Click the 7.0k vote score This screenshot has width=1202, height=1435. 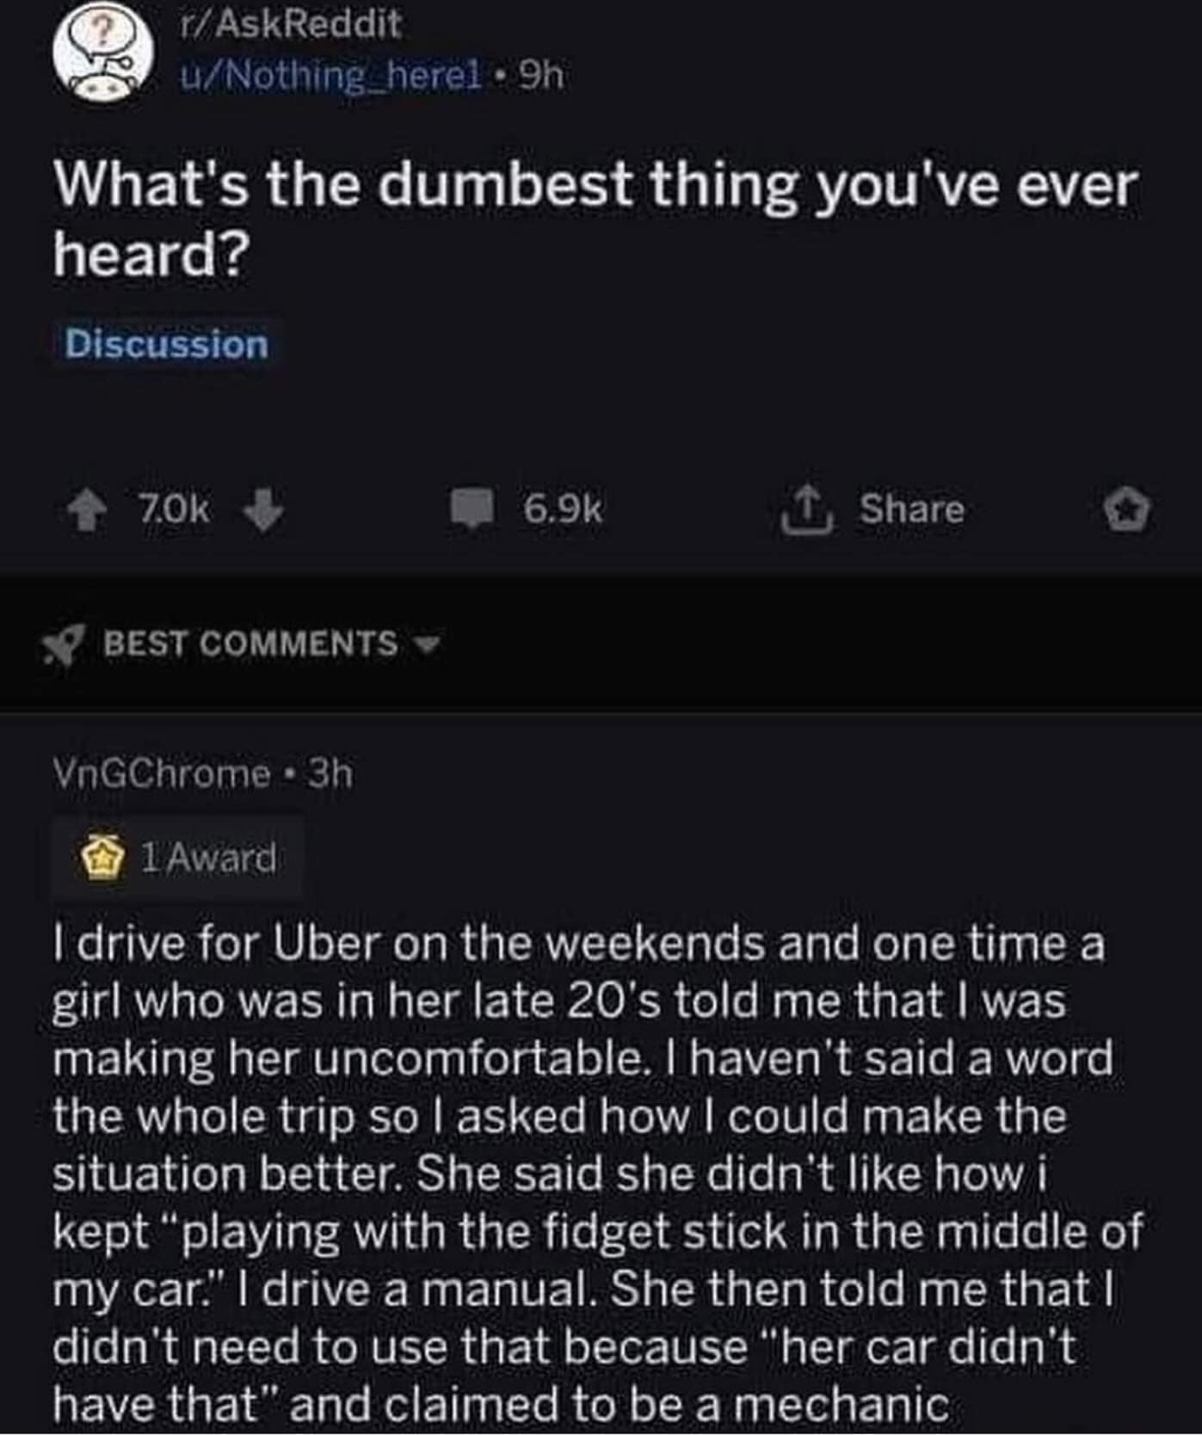pos(173,510)
